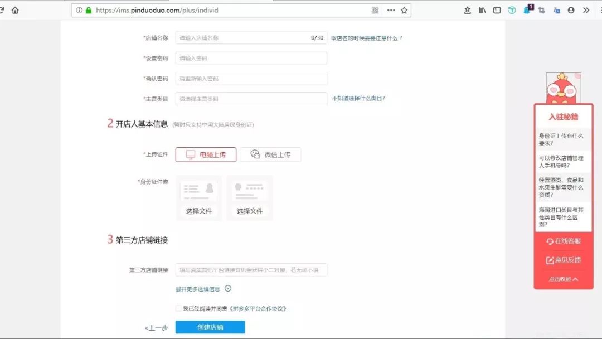Image resolution: width=602 pixels, height=339 pixels.
Task: Open the 主营类目 category dropdown
Action: pos(251,99)
